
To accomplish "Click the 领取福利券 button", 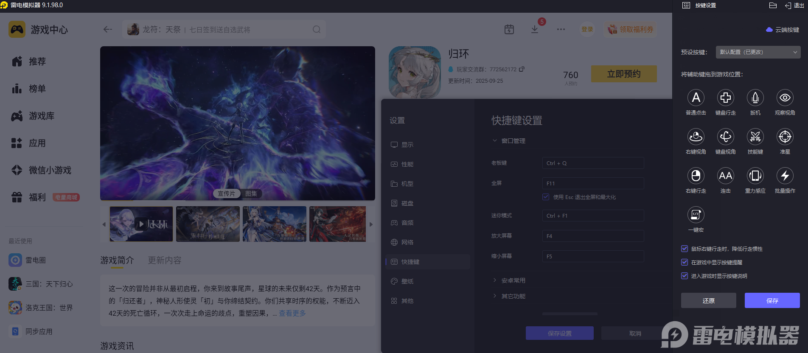I will point(631,29).
